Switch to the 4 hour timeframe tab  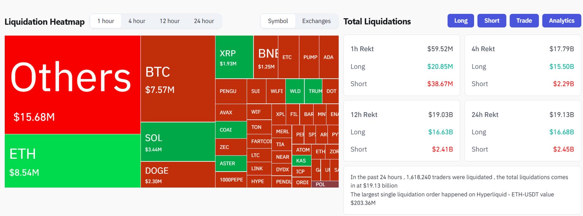[x=137, y=21]
